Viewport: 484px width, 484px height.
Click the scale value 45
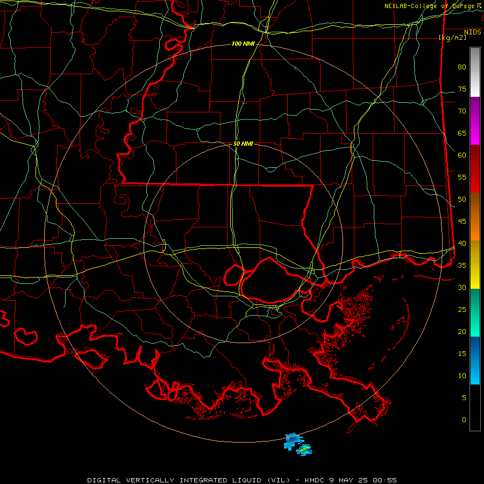click(462, 222)
